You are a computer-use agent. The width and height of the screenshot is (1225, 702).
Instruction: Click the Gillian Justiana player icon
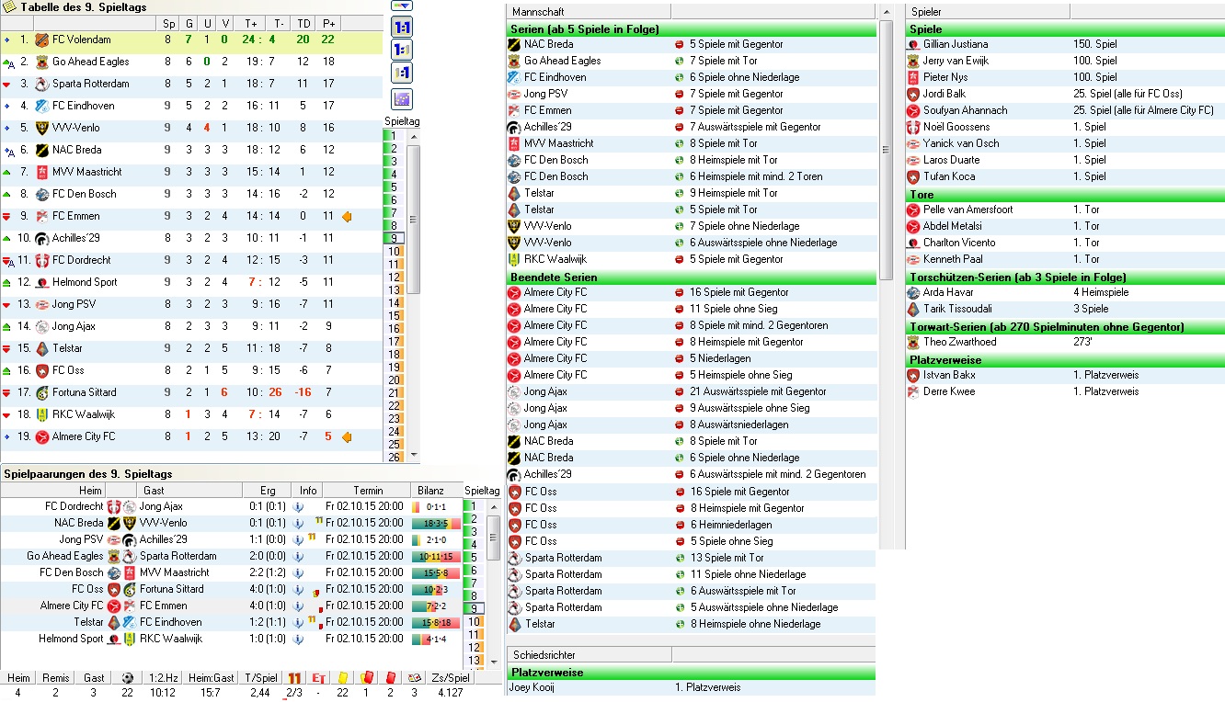click(x=913, y=44)
